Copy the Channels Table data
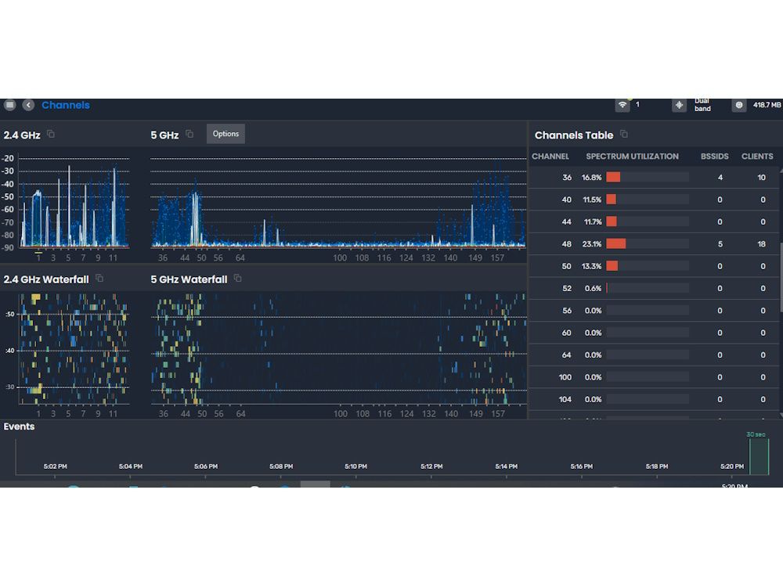Viewport: 783px width, 587px height. 624,134
